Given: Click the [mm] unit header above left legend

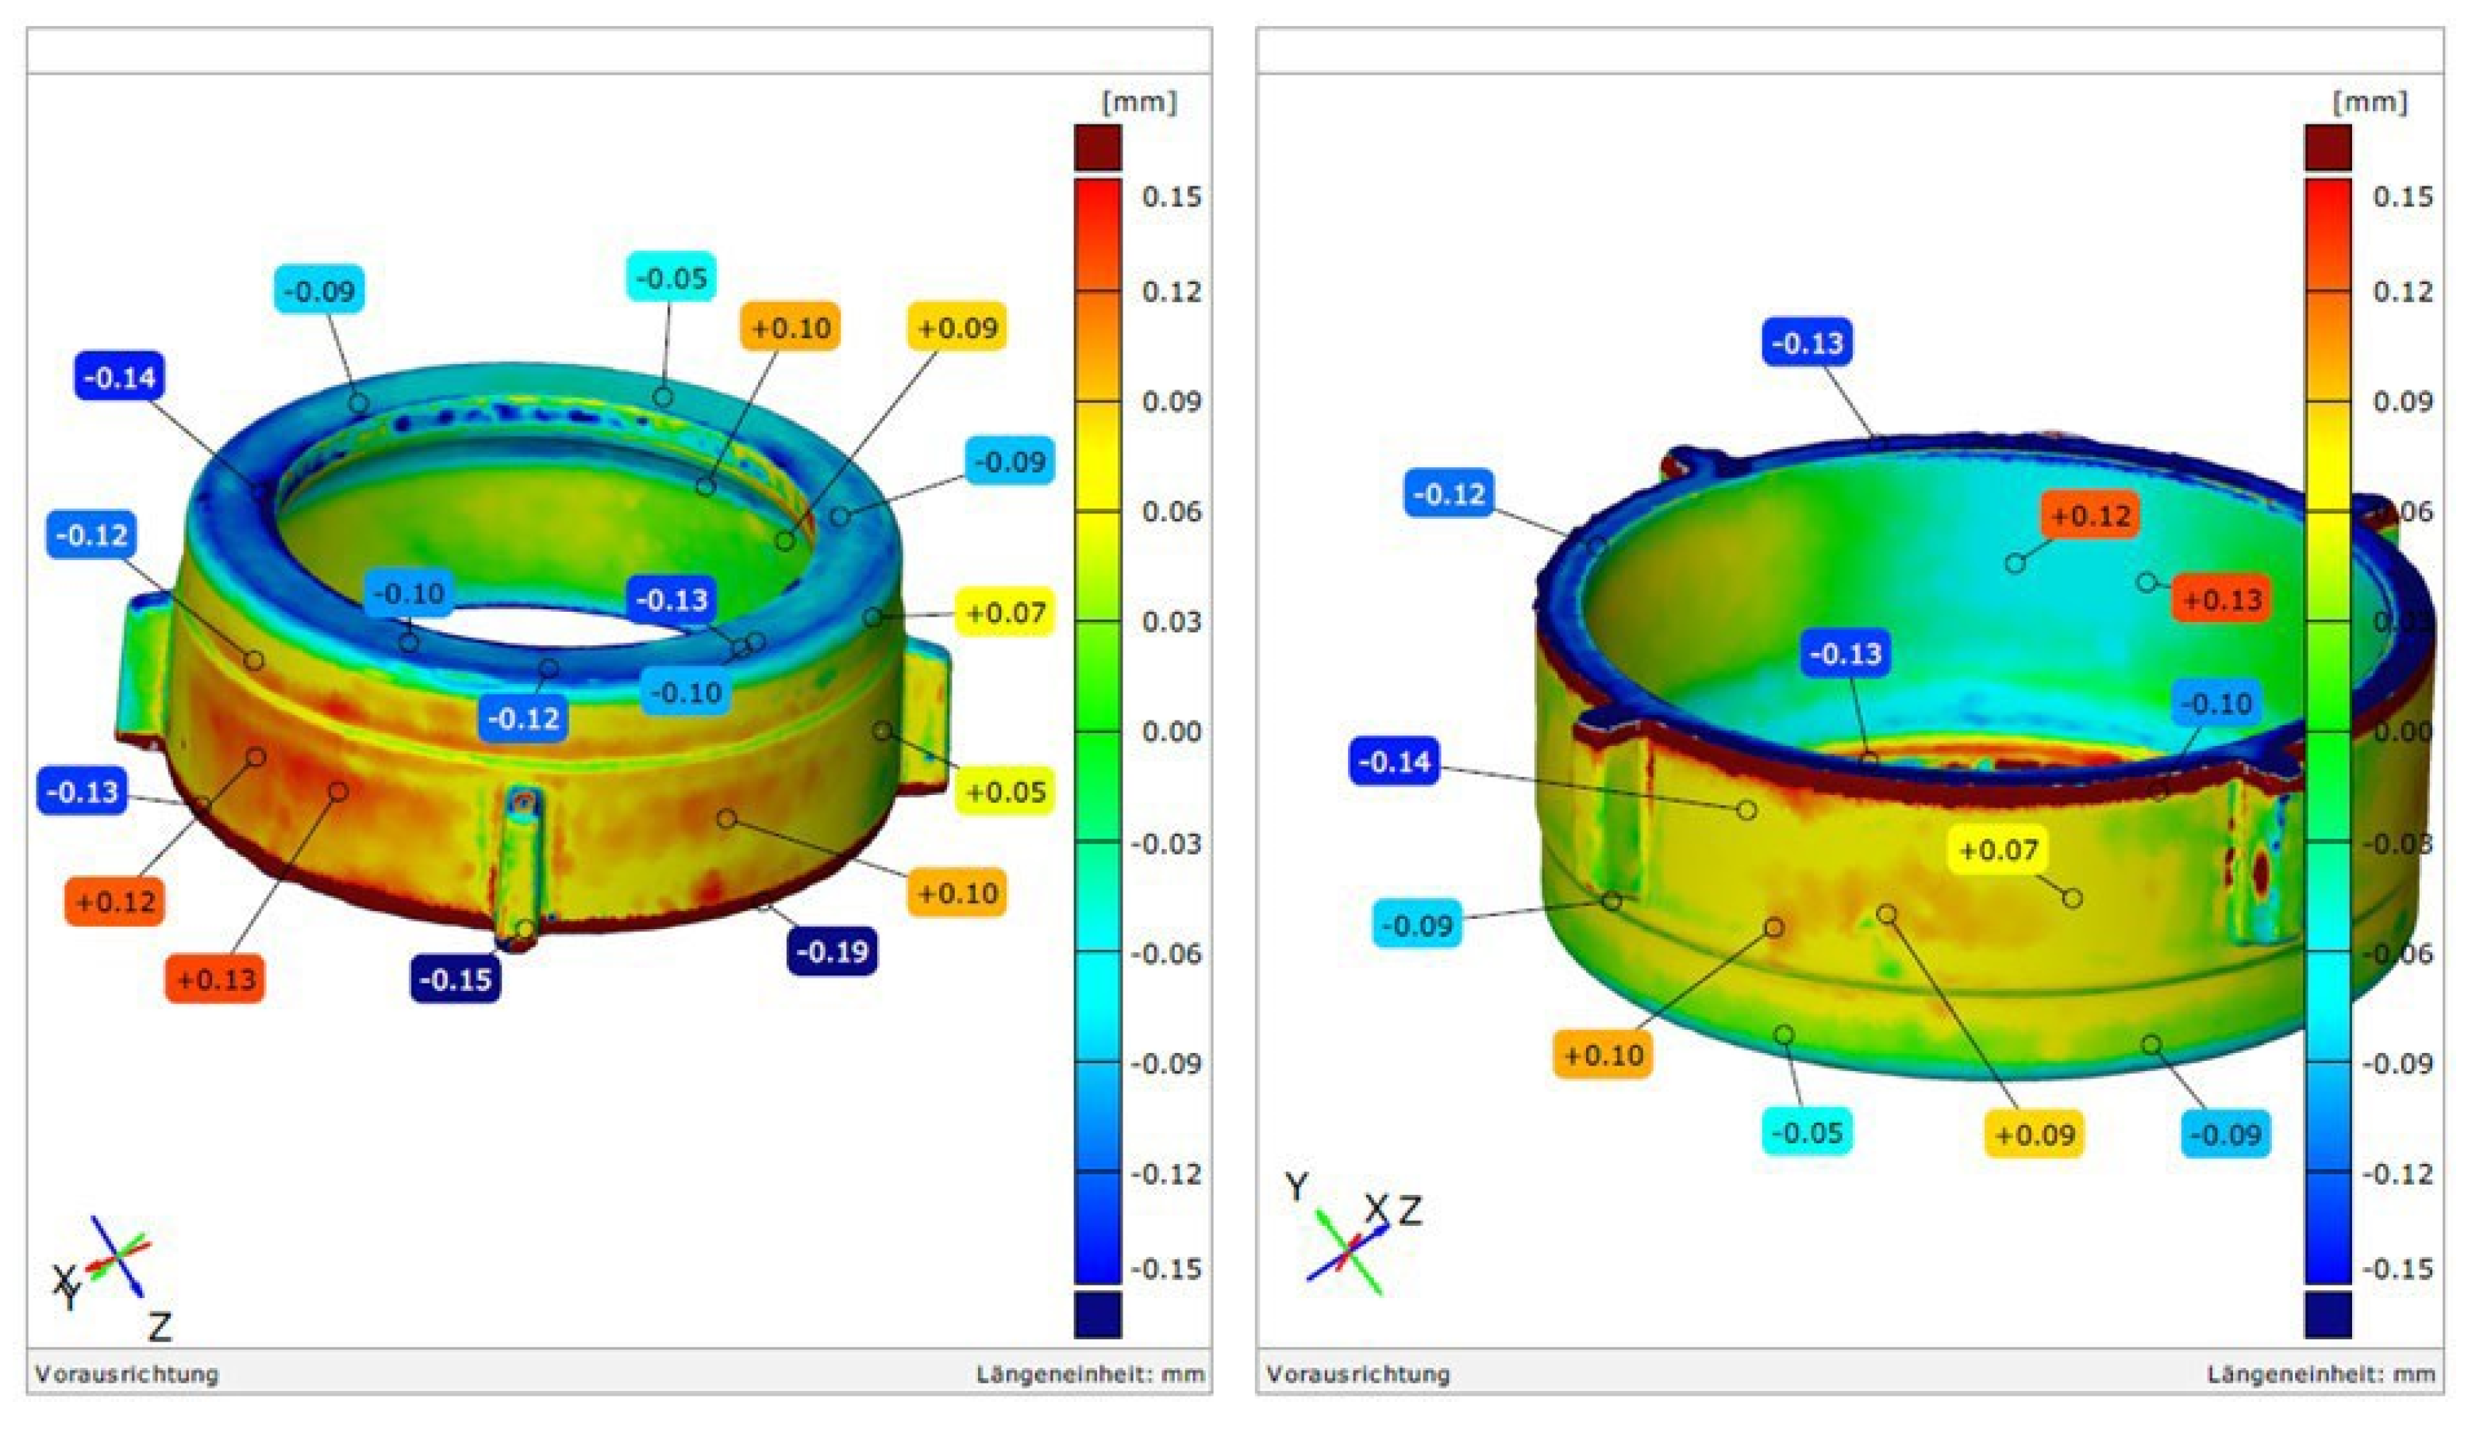Looking at the screenshot, I should [x=1139, y=102].
